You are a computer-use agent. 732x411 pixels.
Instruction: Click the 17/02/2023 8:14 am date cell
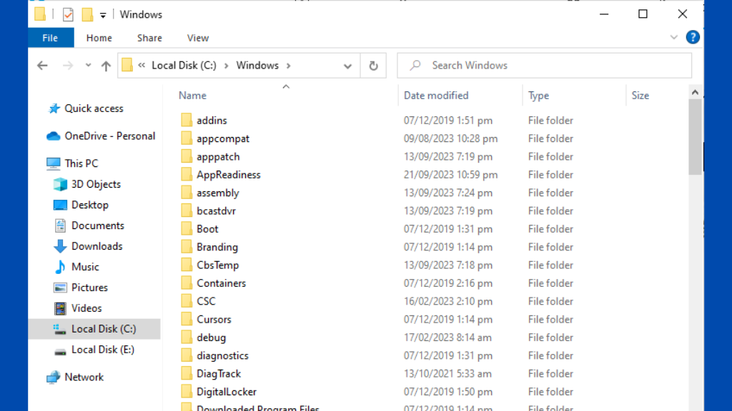tap(447, 338)
